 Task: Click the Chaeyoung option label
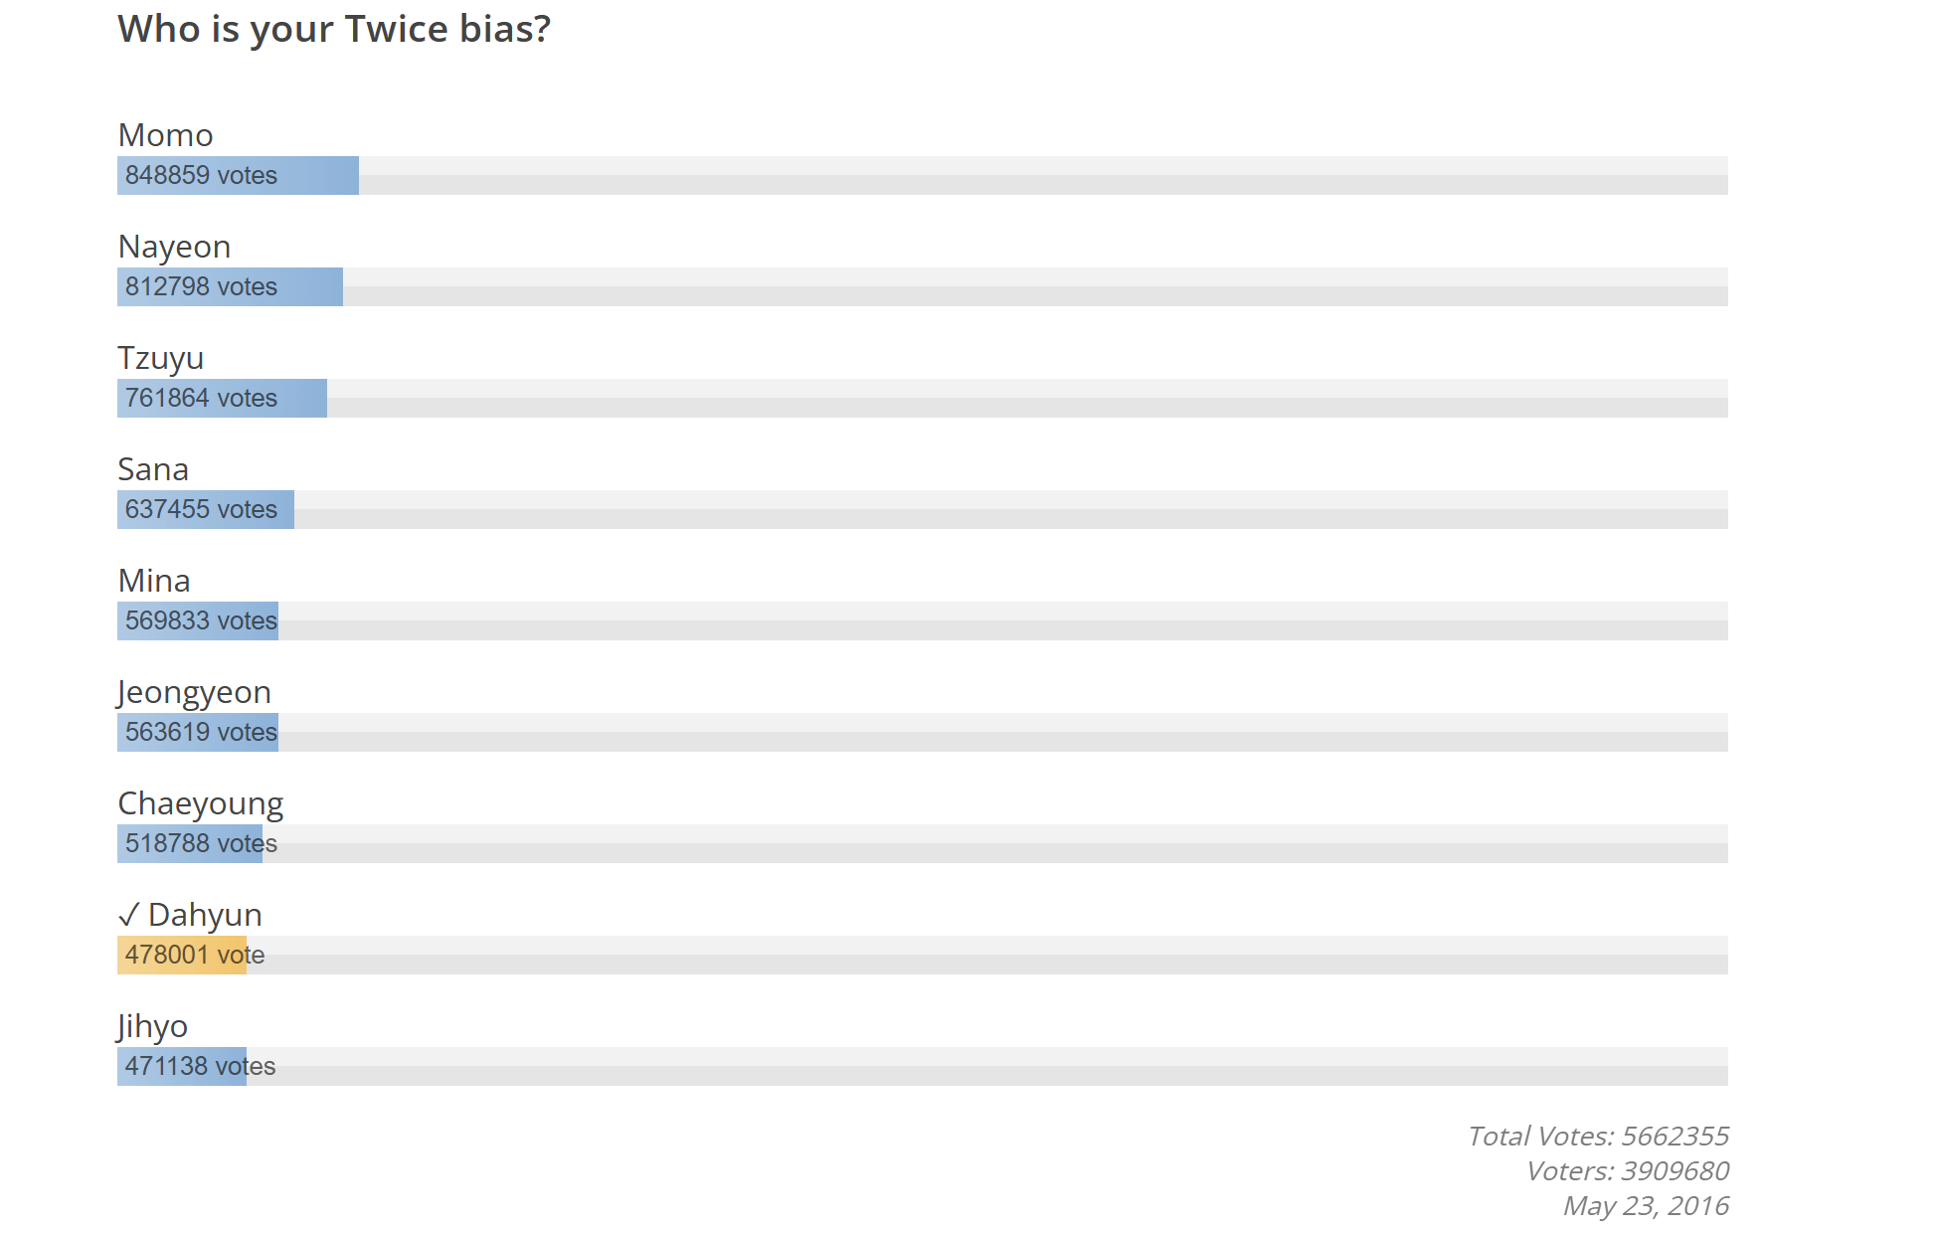[x=200, y=803]
